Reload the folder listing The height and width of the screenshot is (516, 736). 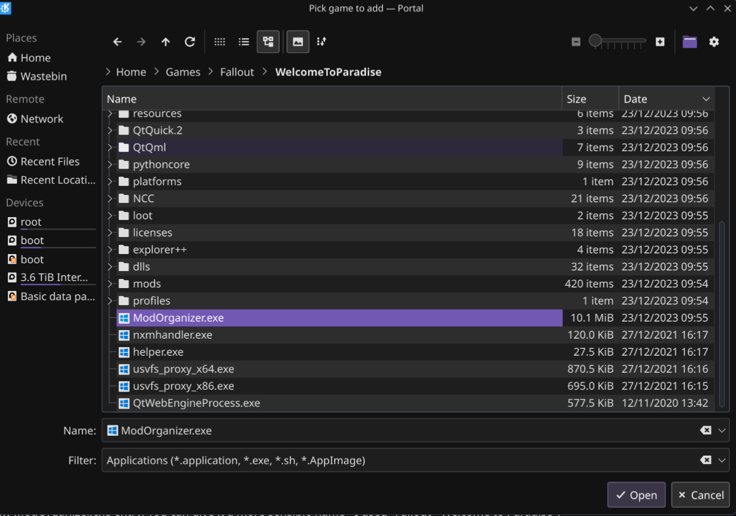190,41
